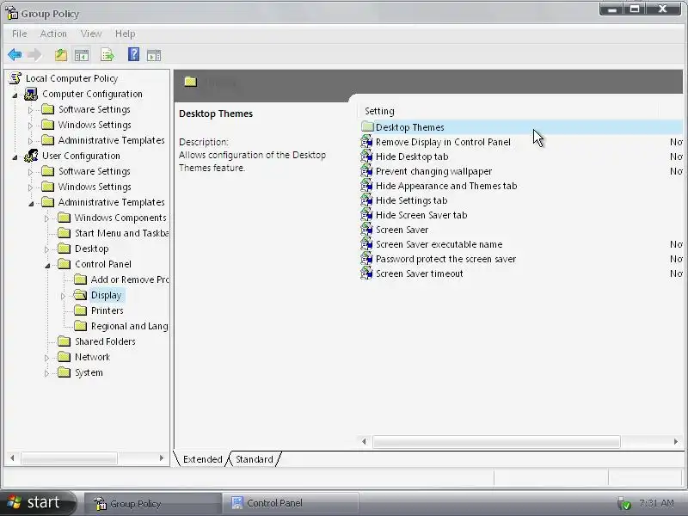688x516 pixels.
Task: Click the Shared Folders folder icon
Action: 64,341
